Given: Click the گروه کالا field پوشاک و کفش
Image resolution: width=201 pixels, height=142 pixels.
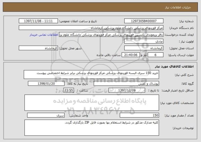Looking at the screenshot, I should tap(126, 83).
